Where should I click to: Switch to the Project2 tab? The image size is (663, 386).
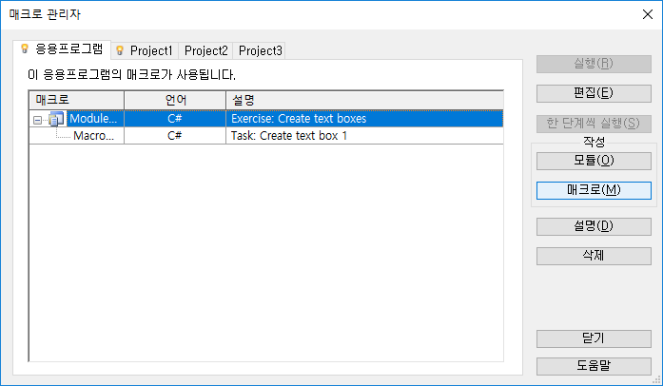coord(205,50)
